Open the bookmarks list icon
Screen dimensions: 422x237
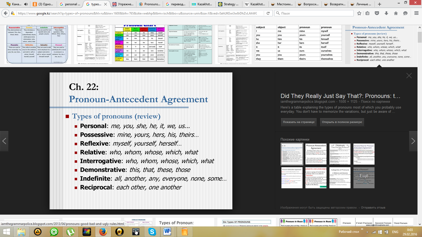click(x=367, y=13)
